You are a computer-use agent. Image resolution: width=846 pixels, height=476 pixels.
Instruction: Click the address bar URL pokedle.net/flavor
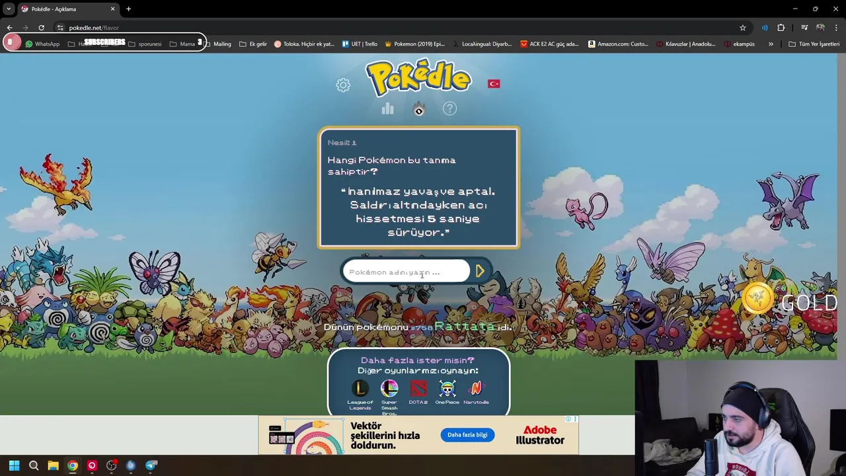coord(94,28)
